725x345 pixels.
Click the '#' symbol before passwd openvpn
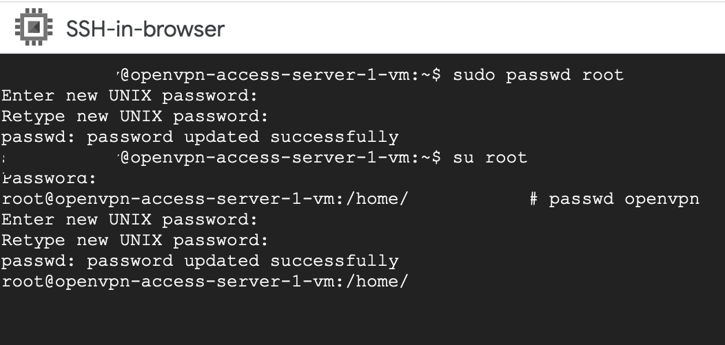tap(533, 199)
